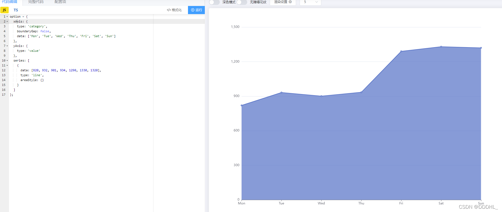Click 'line' type string on line 13
Viewport: 502px width, 212px height.
(37, 75)
